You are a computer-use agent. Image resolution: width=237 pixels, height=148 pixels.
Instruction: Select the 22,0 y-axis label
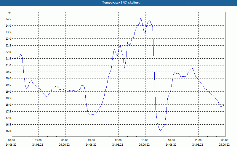point(8,52)
